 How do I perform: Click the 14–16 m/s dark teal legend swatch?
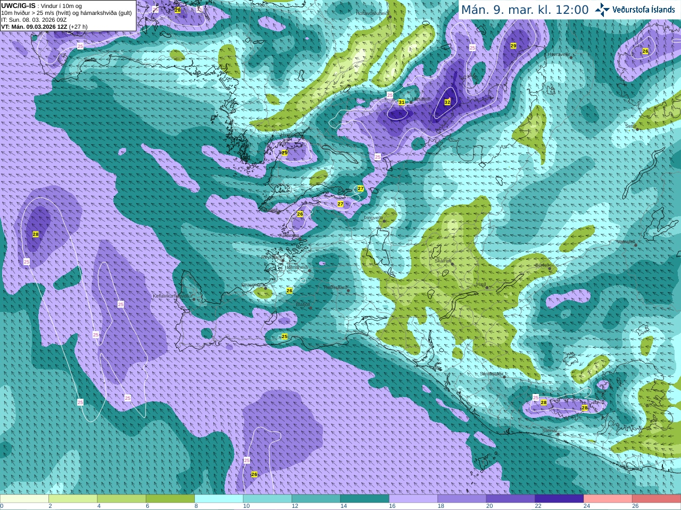(365, 499)
